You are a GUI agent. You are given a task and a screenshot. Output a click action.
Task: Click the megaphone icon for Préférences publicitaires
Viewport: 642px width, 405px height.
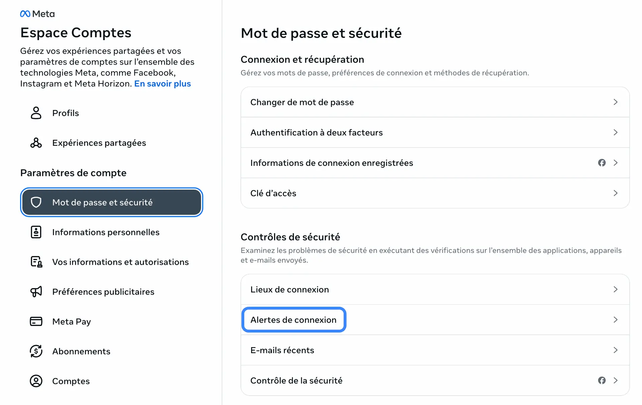(x=36, y=292)
